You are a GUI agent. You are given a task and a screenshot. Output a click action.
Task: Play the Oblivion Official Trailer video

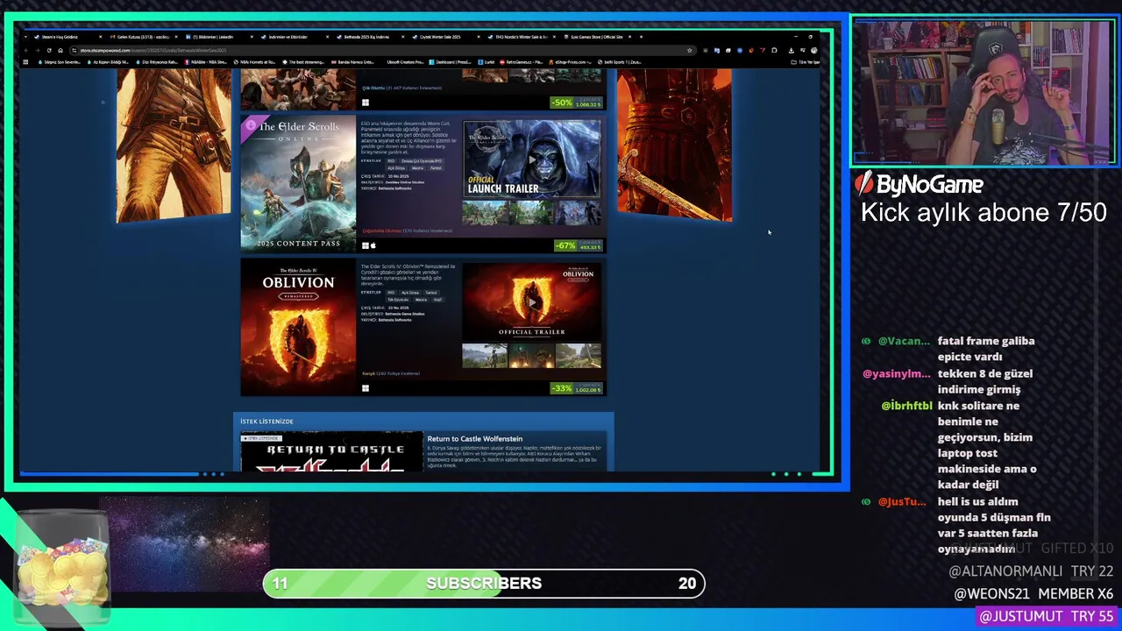click(531, 301)
